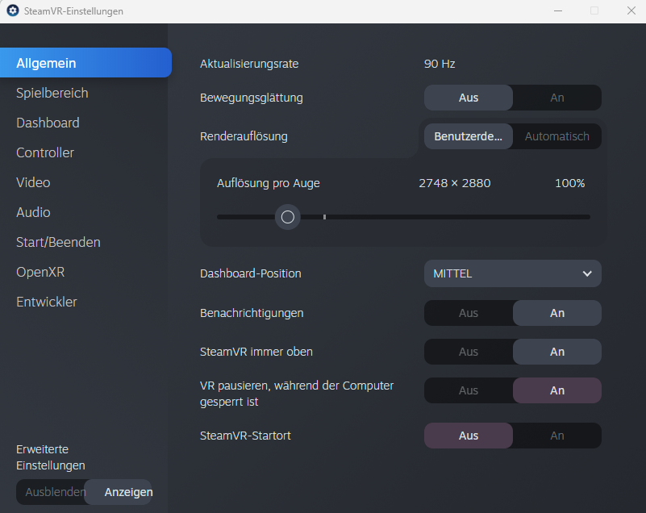Image resolution: width=646 pixels, height=513 pixels.
Task: Switch to the Controller tab
Action: tap(45, 152)
